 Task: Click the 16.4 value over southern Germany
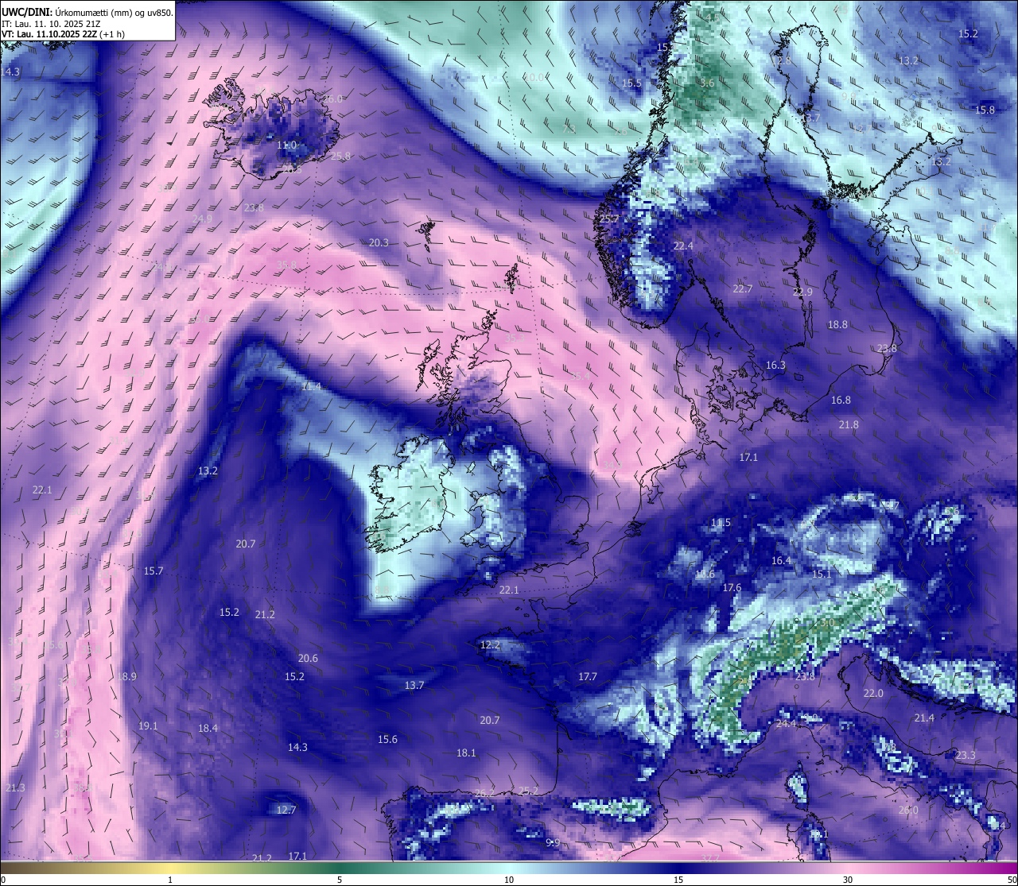pos(781,561)
